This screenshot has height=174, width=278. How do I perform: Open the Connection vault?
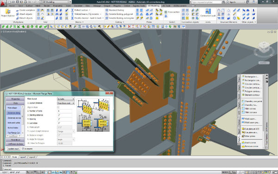coord(208,13)
